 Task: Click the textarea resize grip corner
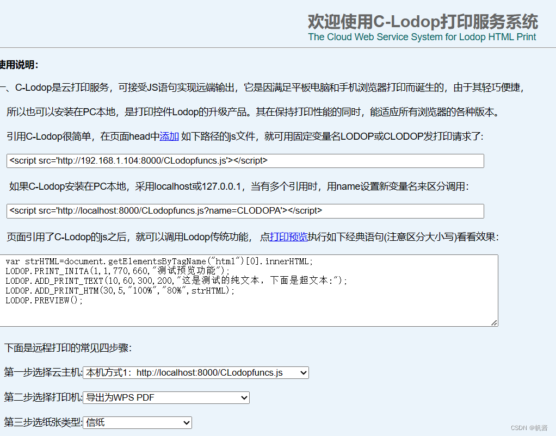pyautogui.click(x=496, y=323)
